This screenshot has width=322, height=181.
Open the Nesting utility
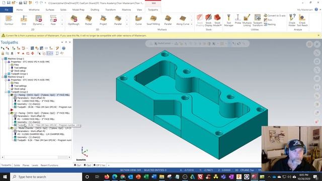coord(270,24)
